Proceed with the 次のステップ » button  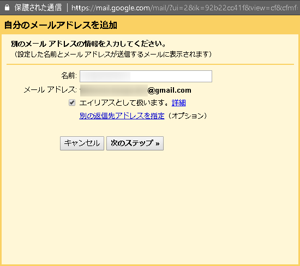coord(135,143)
